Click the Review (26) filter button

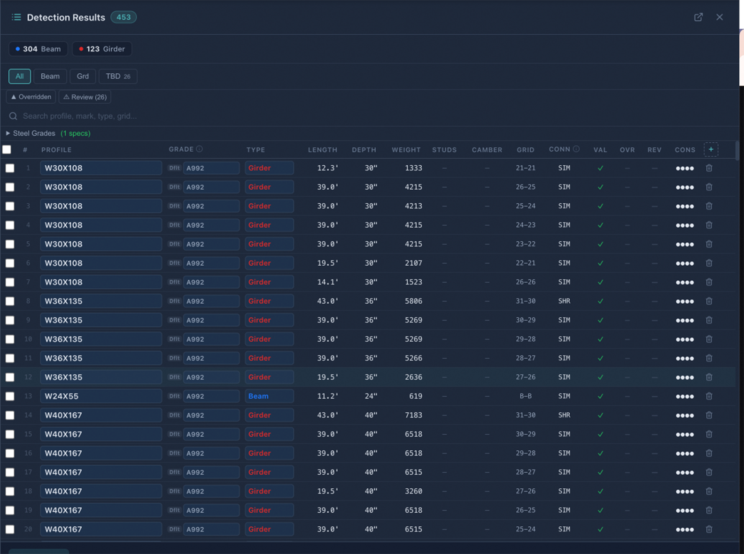[x=85, y=97]
